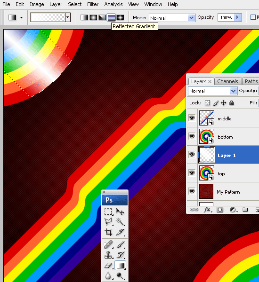Click the Ps logo on toolbox

[x=114, y=200]
